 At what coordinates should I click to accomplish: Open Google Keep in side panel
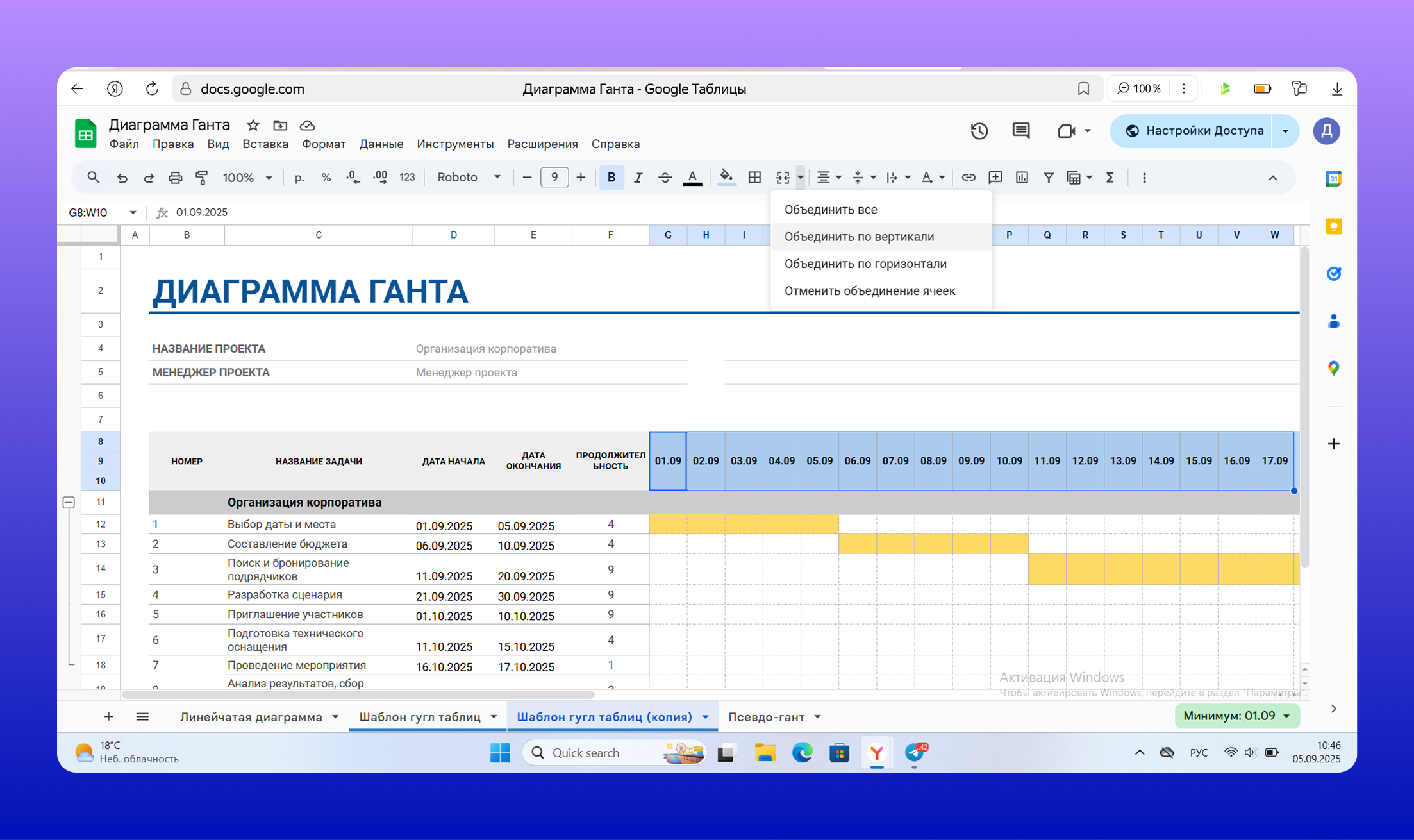point(1333,226)
